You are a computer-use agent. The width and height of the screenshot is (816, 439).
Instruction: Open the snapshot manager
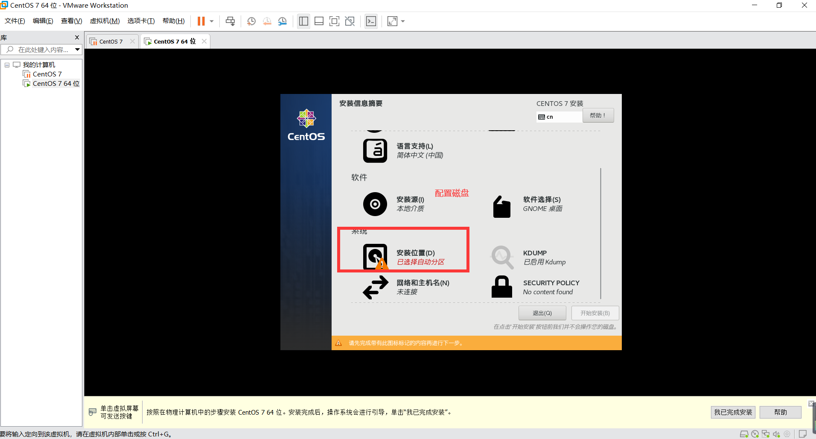click(x=283, y=21)
